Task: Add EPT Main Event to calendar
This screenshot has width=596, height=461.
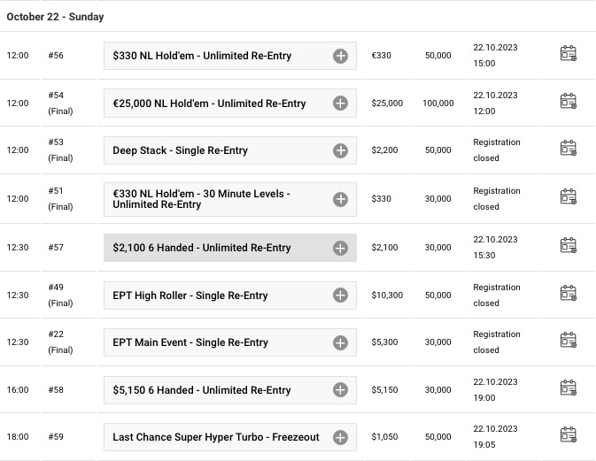Action: 569,340
